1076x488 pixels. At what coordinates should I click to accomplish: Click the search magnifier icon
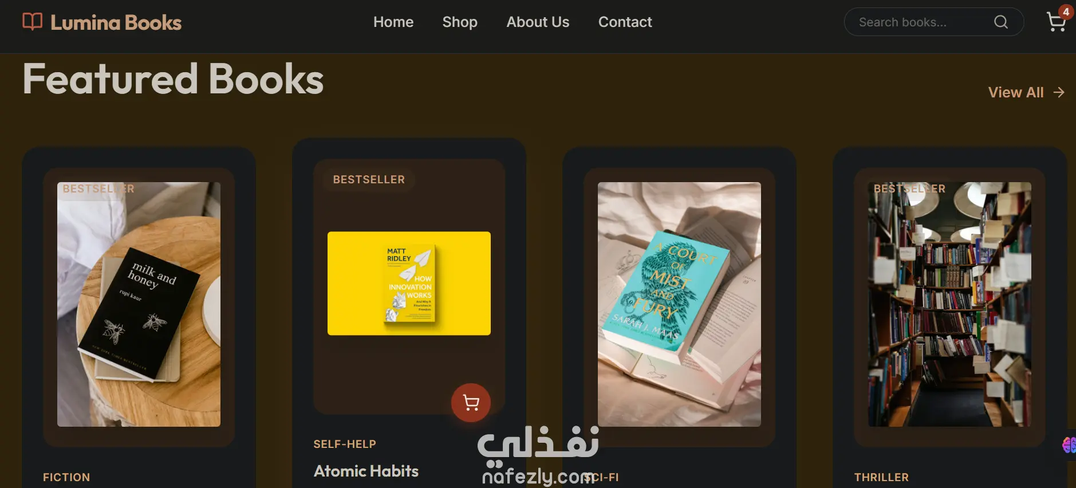click(x=1000, y=22)
